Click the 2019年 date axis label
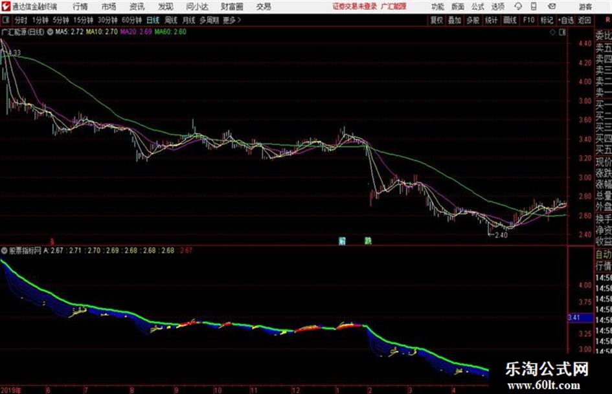 point(11,390)
